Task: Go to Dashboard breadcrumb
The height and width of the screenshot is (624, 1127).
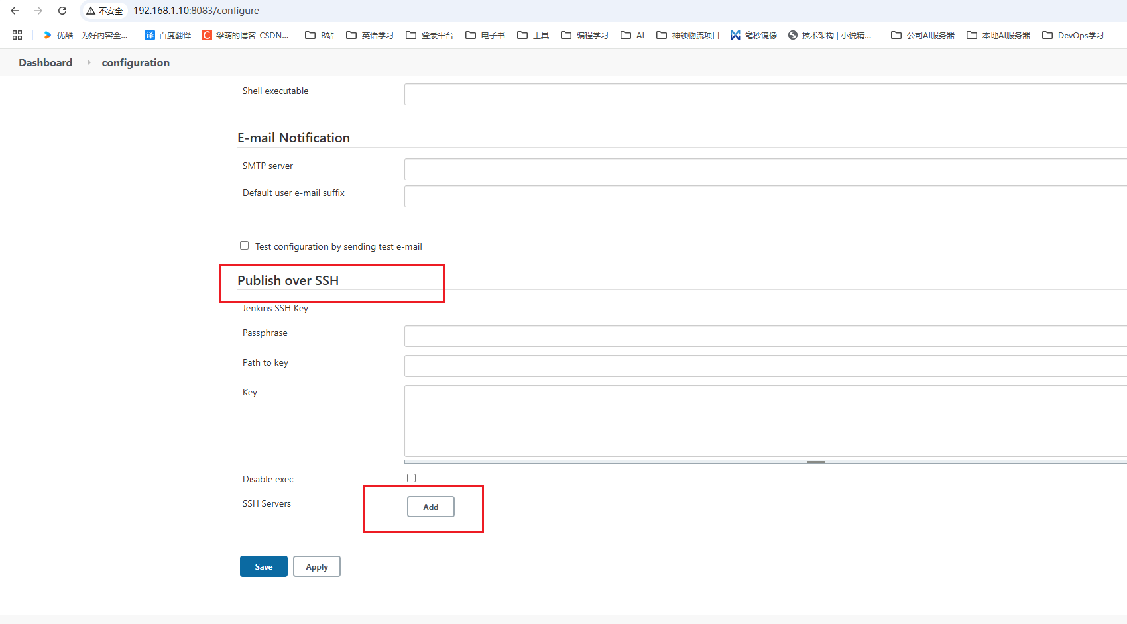Action: click(x=46, y=62)
